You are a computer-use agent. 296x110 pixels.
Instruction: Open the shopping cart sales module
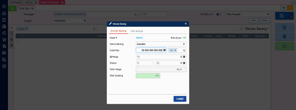[x=4, y=39]
